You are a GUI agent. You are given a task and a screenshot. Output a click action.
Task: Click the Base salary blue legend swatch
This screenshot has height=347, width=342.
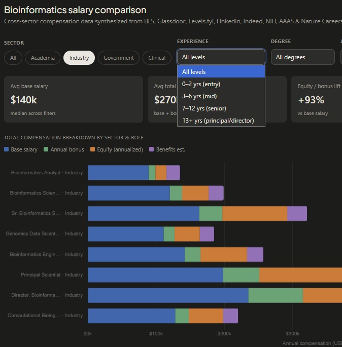(x=7, y=149)
